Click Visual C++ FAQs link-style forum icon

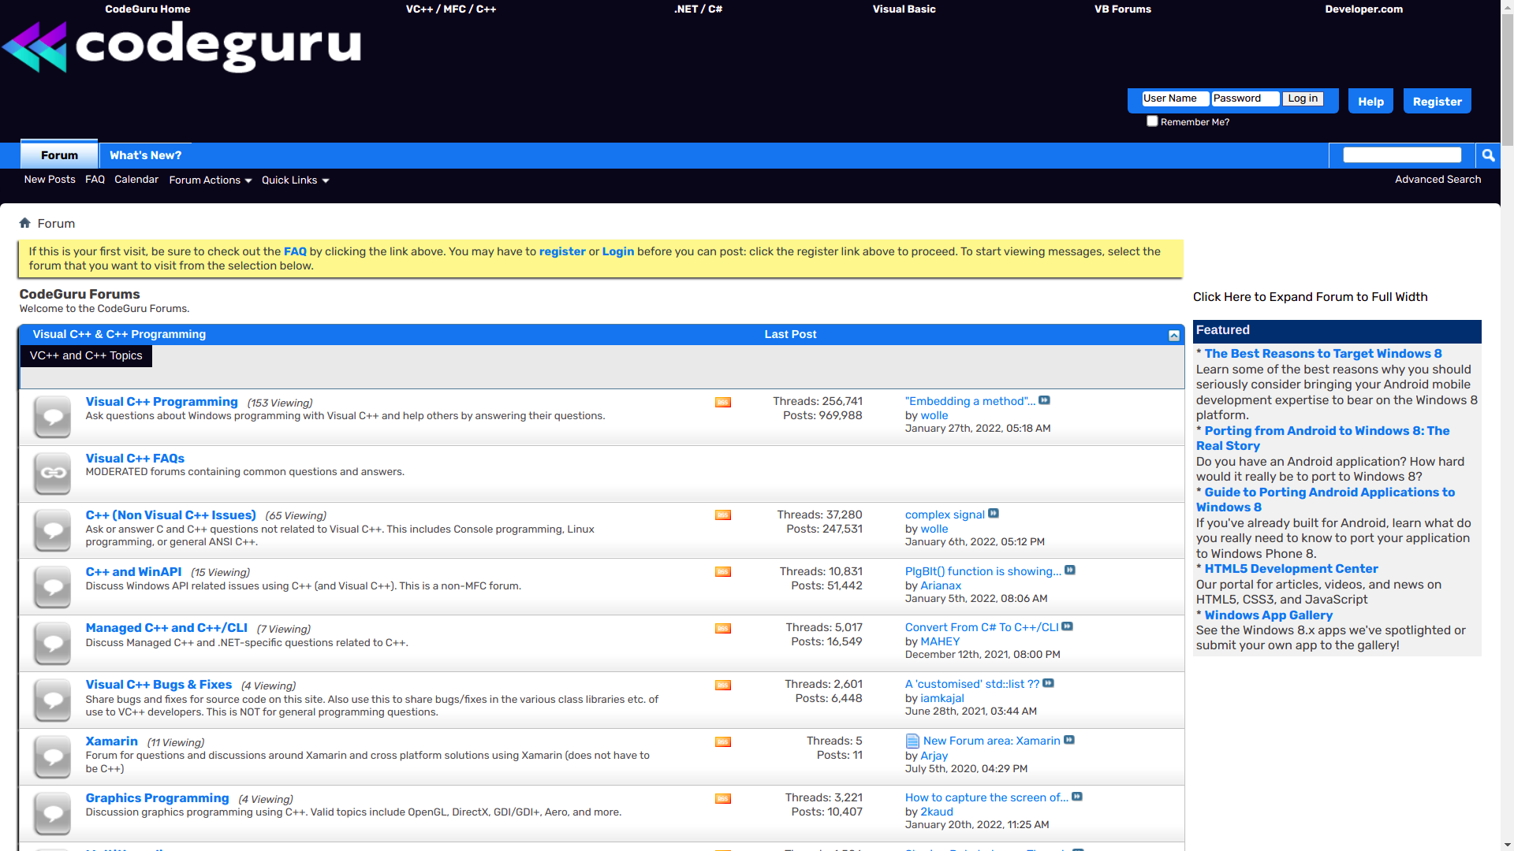53,474
